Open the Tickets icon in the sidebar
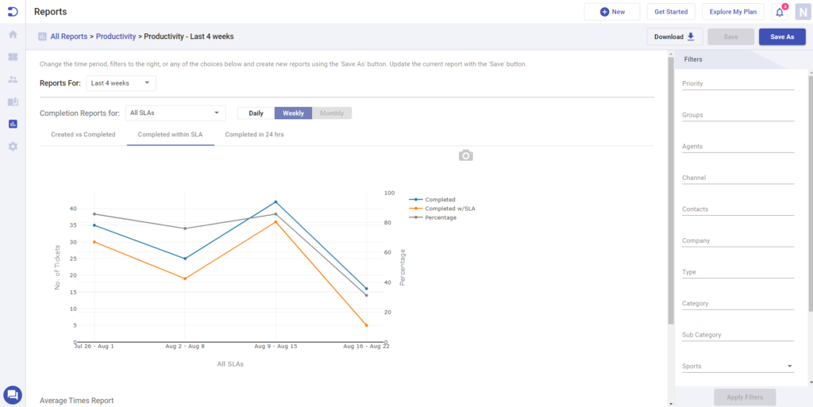The image size is (813, 407). [13, 57]
